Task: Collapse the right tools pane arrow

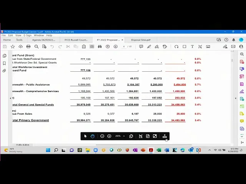Action: point(236,98)
